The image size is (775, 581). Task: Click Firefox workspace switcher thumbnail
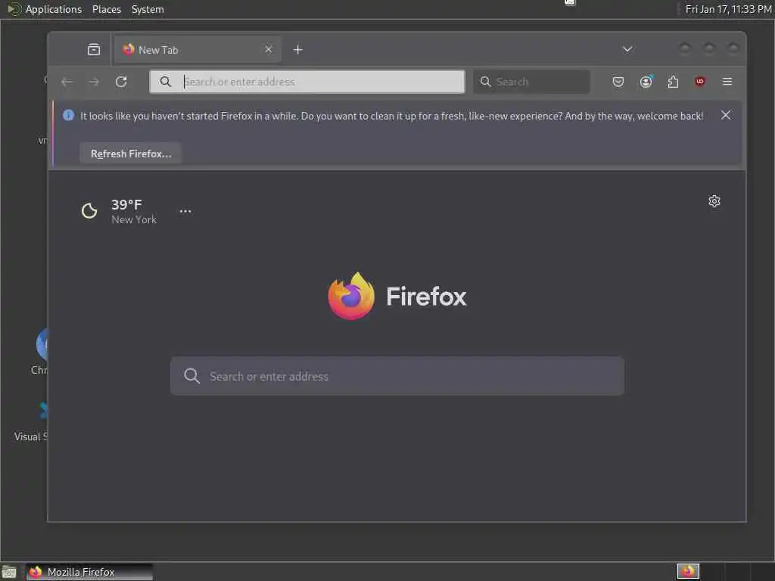(688, 572)
